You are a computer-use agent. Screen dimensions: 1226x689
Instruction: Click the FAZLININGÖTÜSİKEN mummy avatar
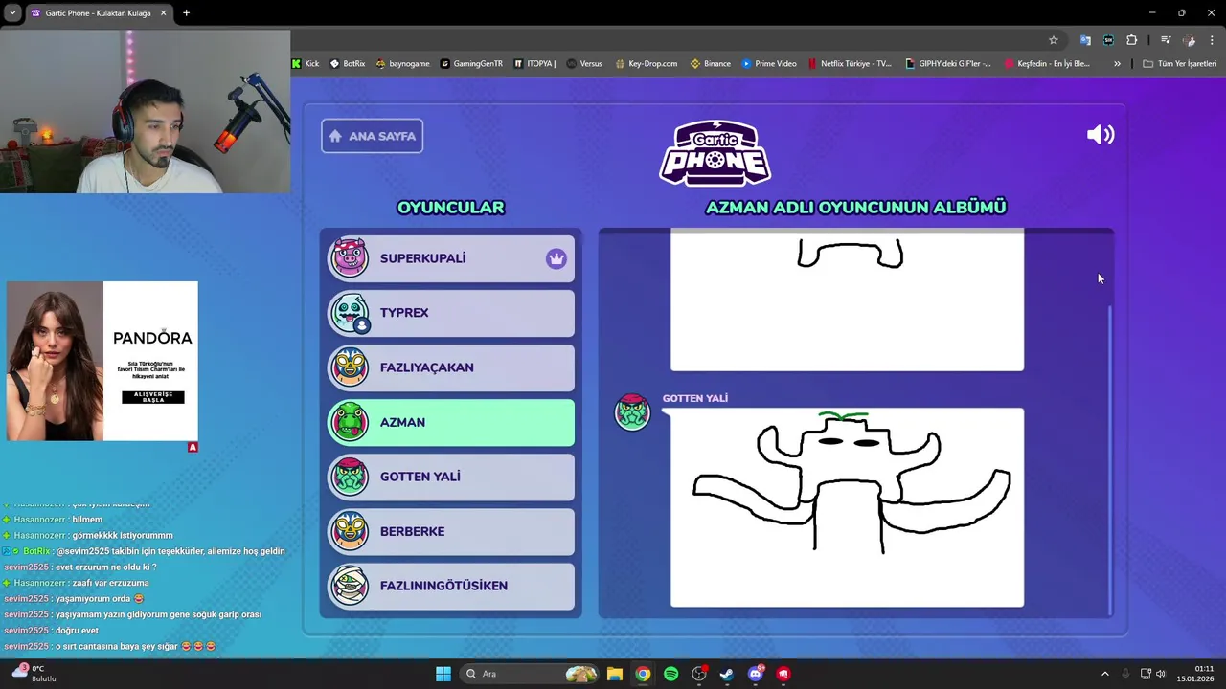pos(350,586)
